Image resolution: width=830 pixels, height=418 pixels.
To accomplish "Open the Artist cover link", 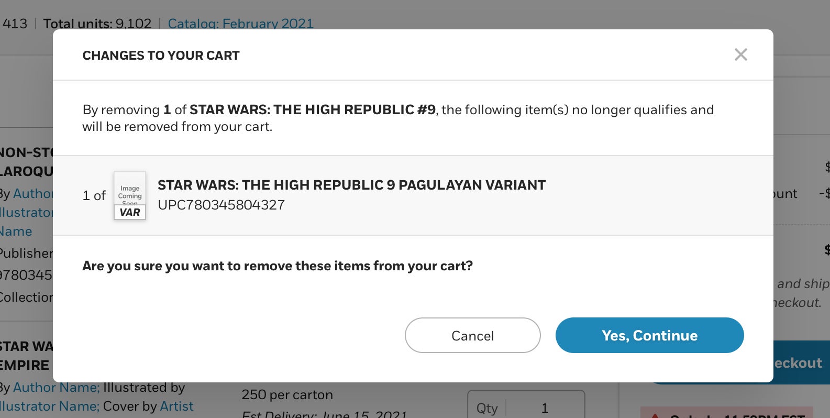I will 176,406.
